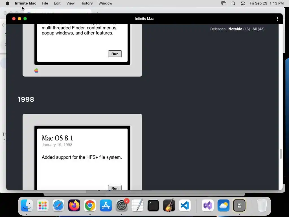Screen dimensions: 289x217
Task: Run the Mac OS 8.1 system
Action: 115,188
